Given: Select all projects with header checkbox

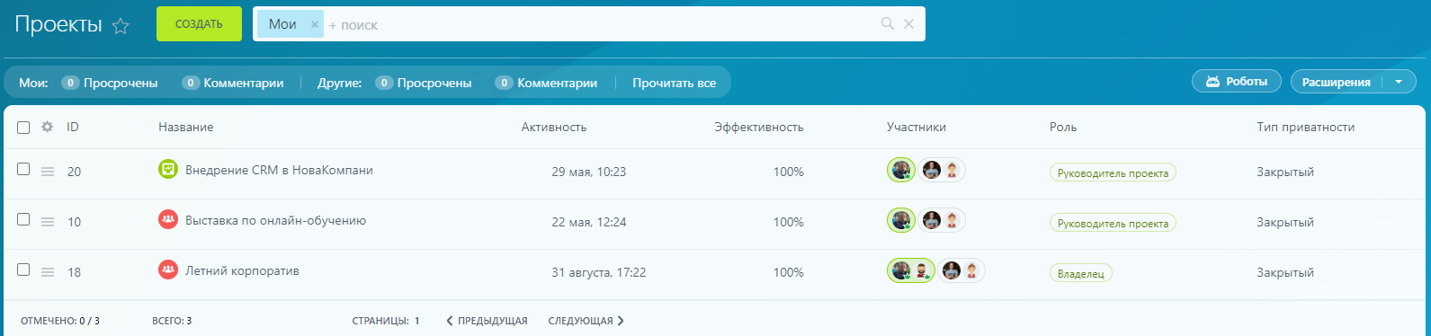Looking at the screenshot, I should (23, 127).
